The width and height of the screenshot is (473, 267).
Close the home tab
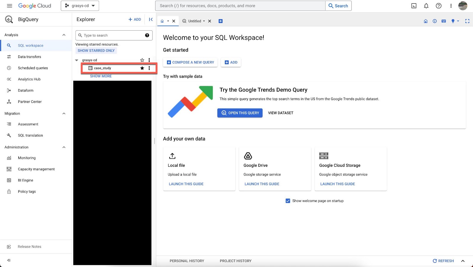174,21
